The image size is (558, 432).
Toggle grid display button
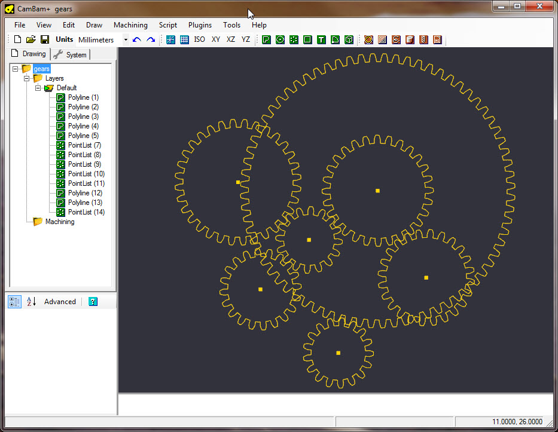coord(185,39)
